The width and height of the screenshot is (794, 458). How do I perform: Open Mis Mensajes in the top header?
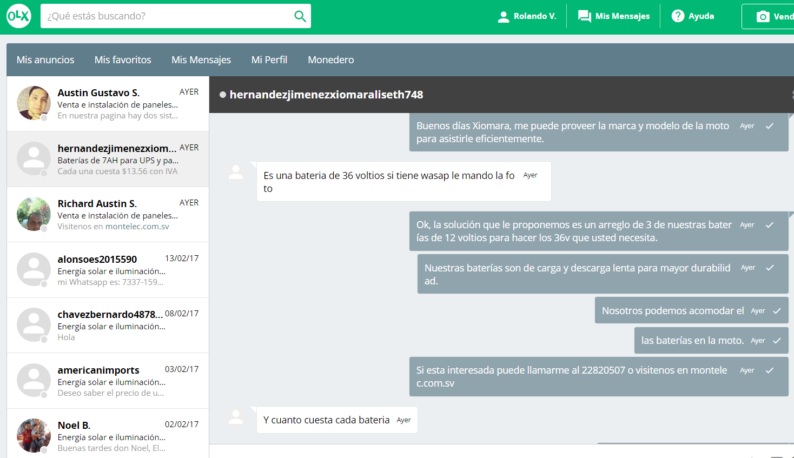coord(614,16)
